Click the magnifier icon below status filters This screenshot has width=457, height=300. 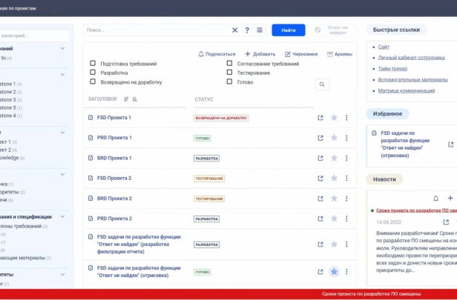pos(322,84)
